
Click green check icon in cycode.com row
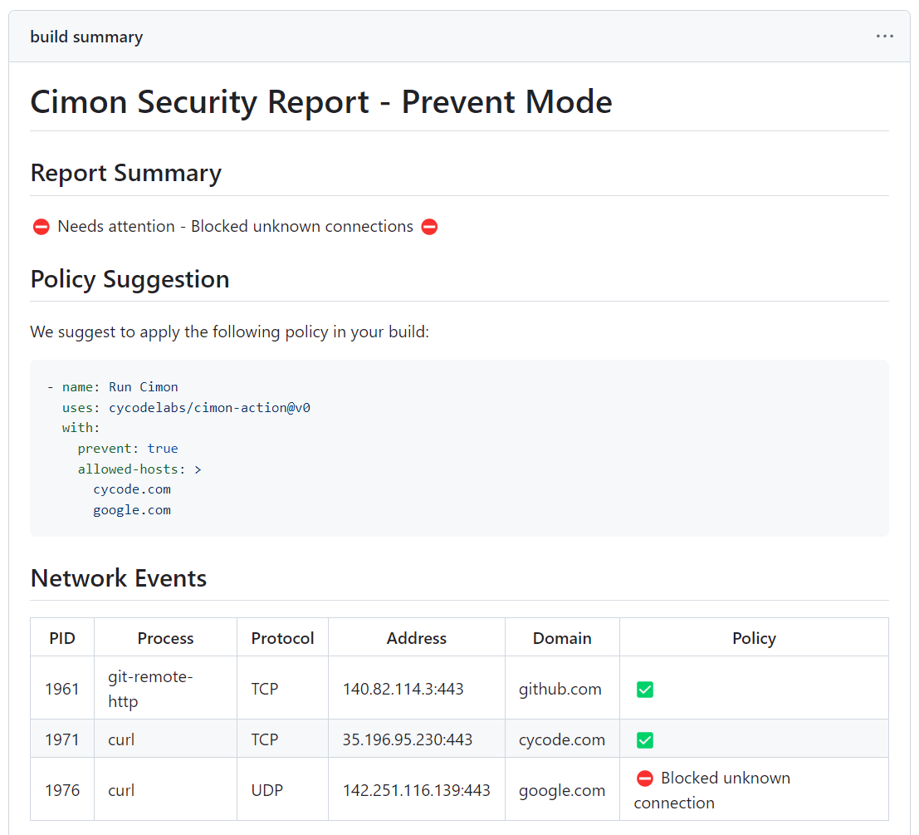click(644, 740)
